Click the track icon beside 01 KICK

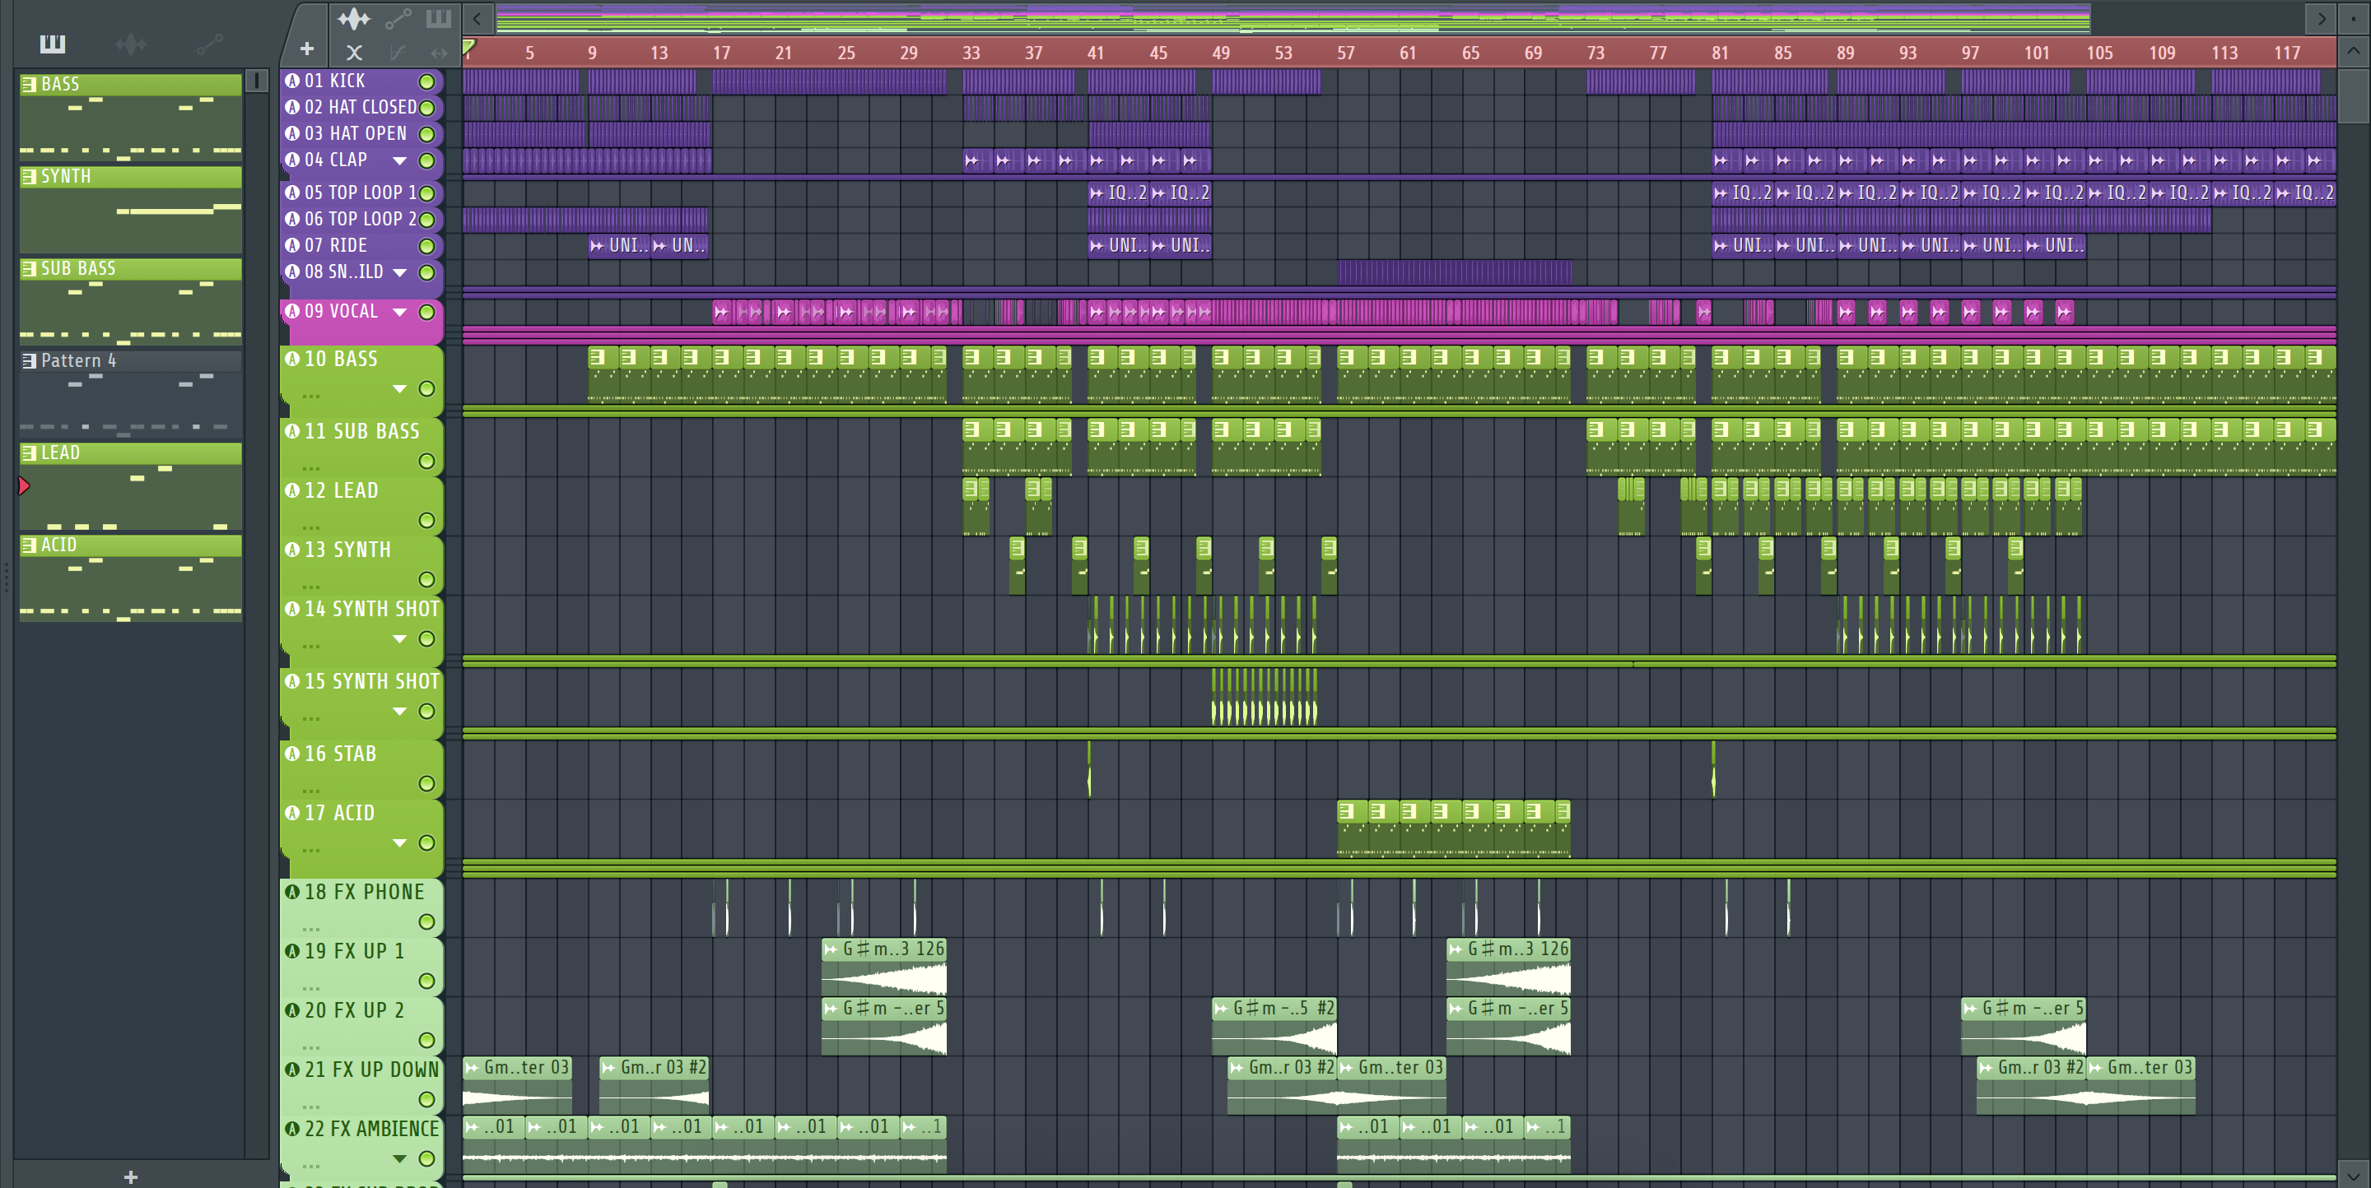293,81
